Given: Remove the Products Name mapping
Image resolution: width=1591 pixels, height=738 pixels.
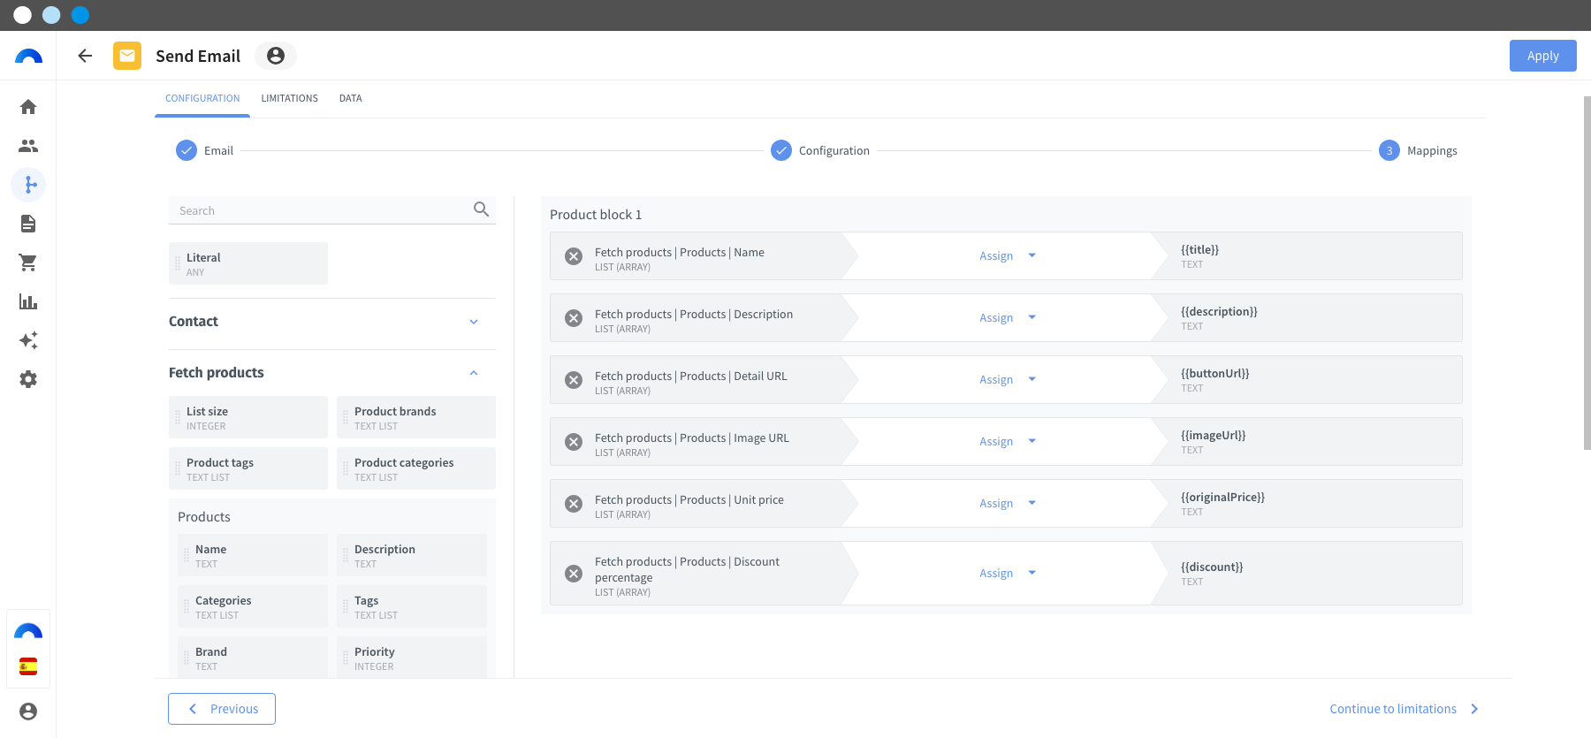Looking at the screenshot, I should tap(574, 256).
